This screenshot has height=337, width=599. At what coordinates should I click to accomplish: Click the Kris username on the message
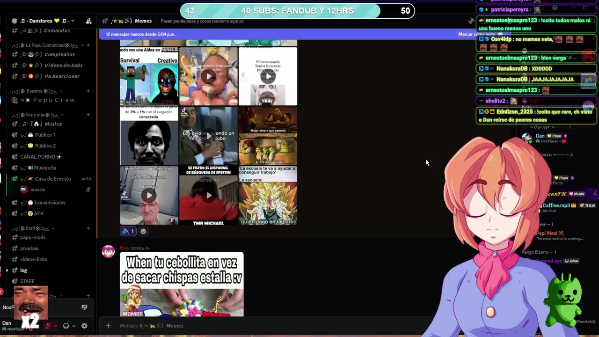click(x=124, y=248)
